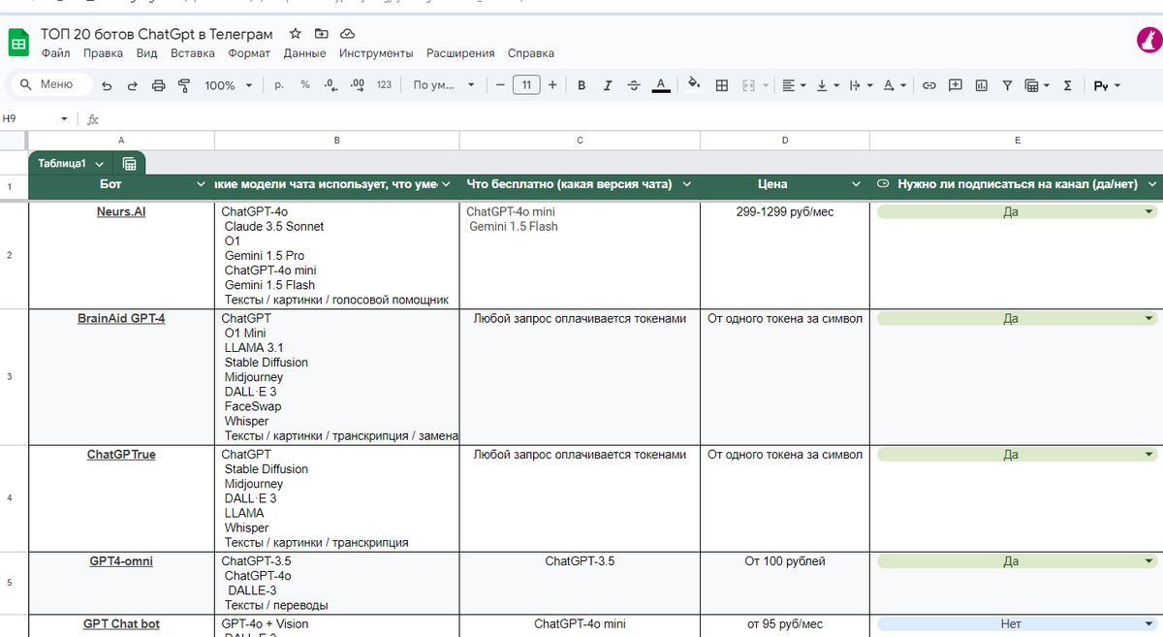Open the Google Sheets home icon

[17, 43]
